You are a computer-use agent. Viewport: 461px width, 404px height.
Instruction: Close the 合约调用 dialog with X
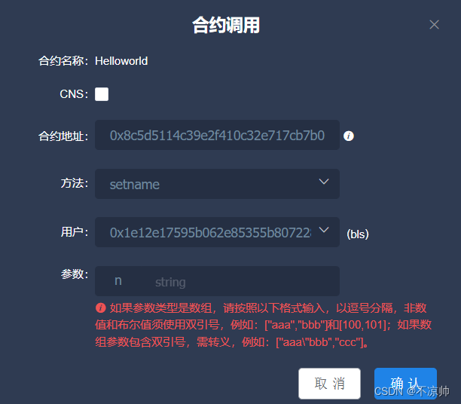click(x=434, y=24)
